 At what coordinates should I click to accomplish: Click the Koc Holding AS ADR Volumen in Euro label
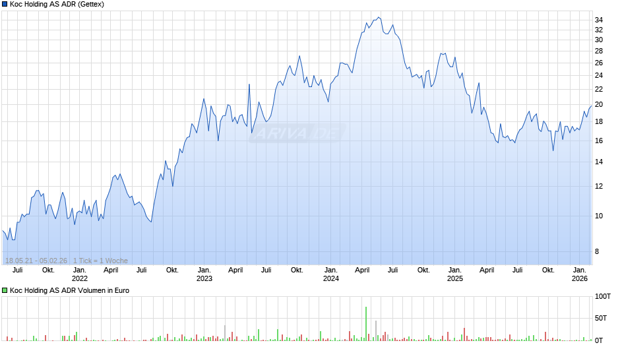point(70,290)
